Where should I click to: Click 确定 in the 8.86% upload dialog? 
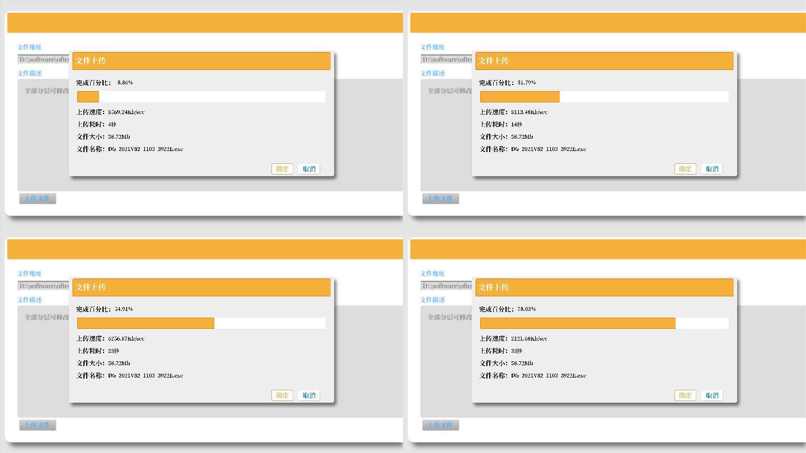(282, 169)
